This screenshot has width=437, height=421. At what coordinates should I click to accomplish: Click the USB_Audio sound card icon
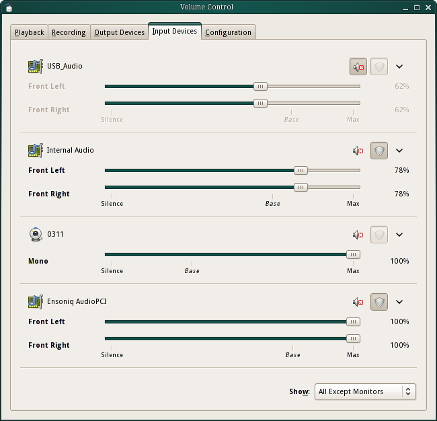point(35,67)
